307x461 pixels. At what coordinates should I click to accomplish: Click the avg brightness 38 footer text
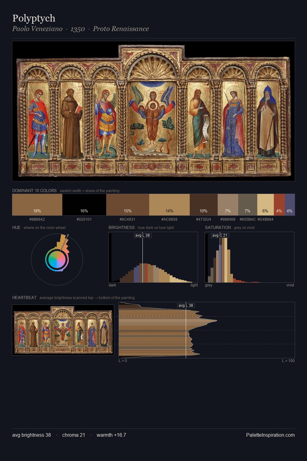pos(32,435)
